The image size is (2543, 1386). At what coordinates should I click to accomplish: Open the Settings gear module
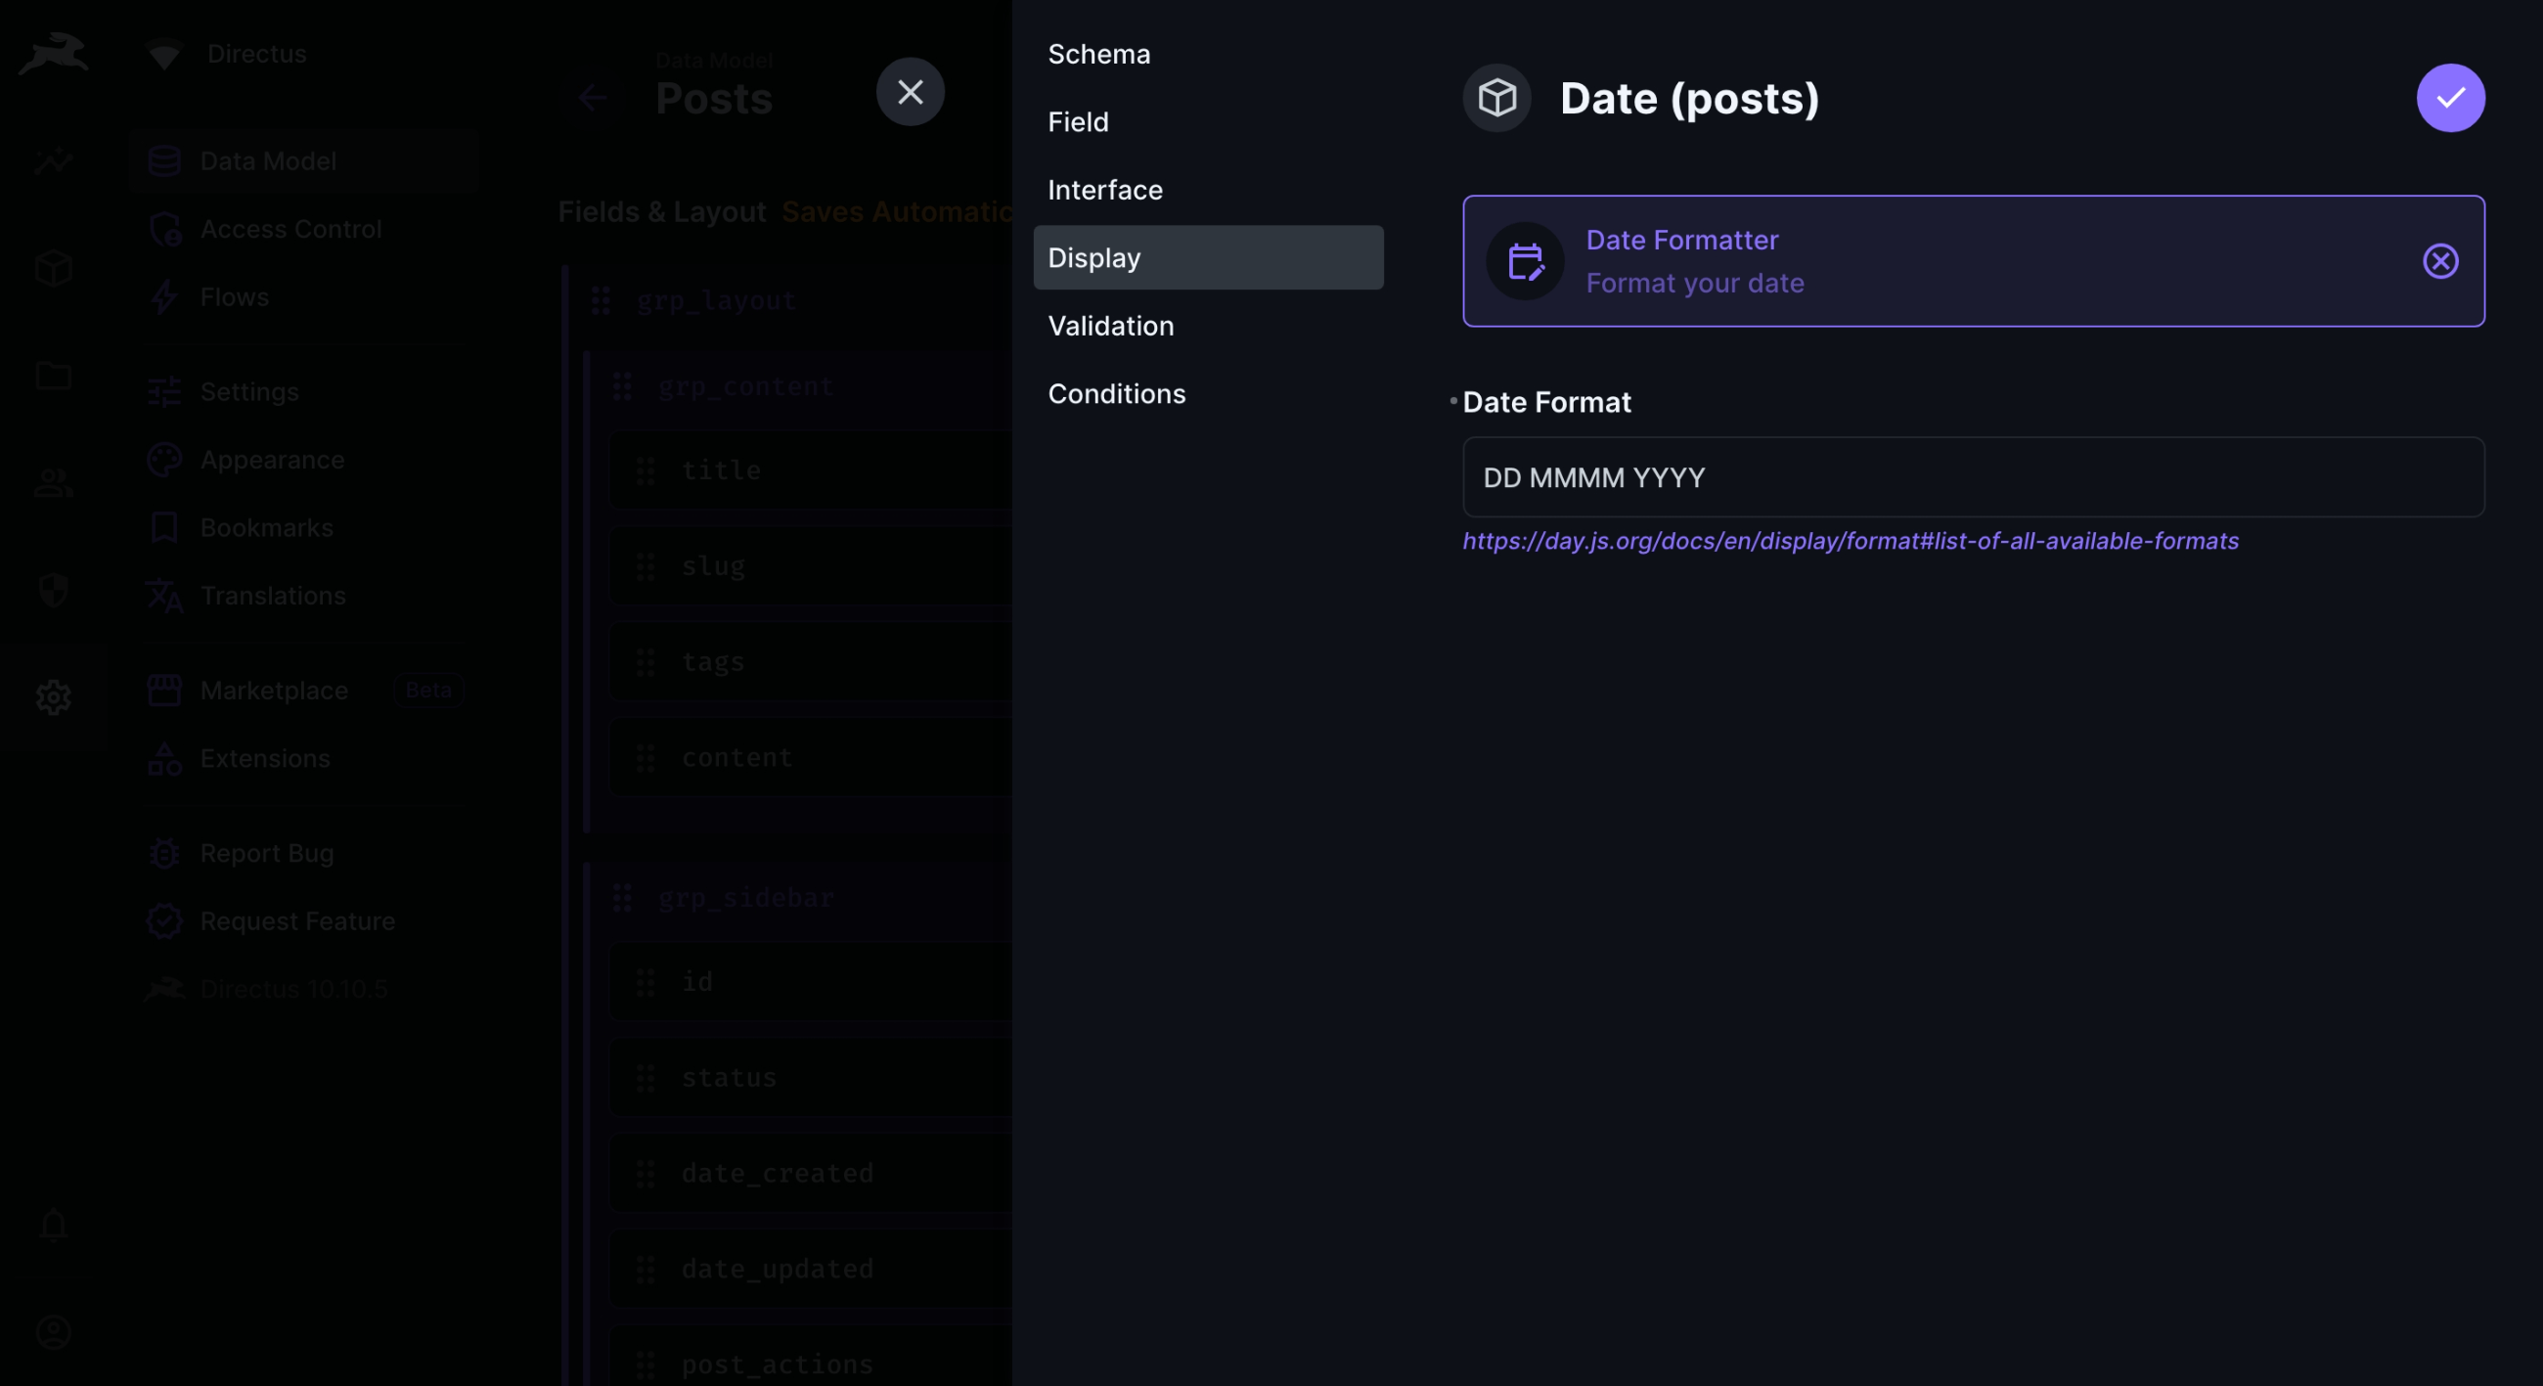pyautogui.click(x=54, y=698)
